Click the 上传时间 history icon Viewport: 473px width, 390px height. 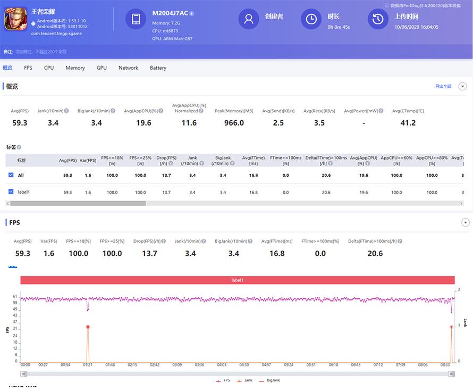[378, 19]
